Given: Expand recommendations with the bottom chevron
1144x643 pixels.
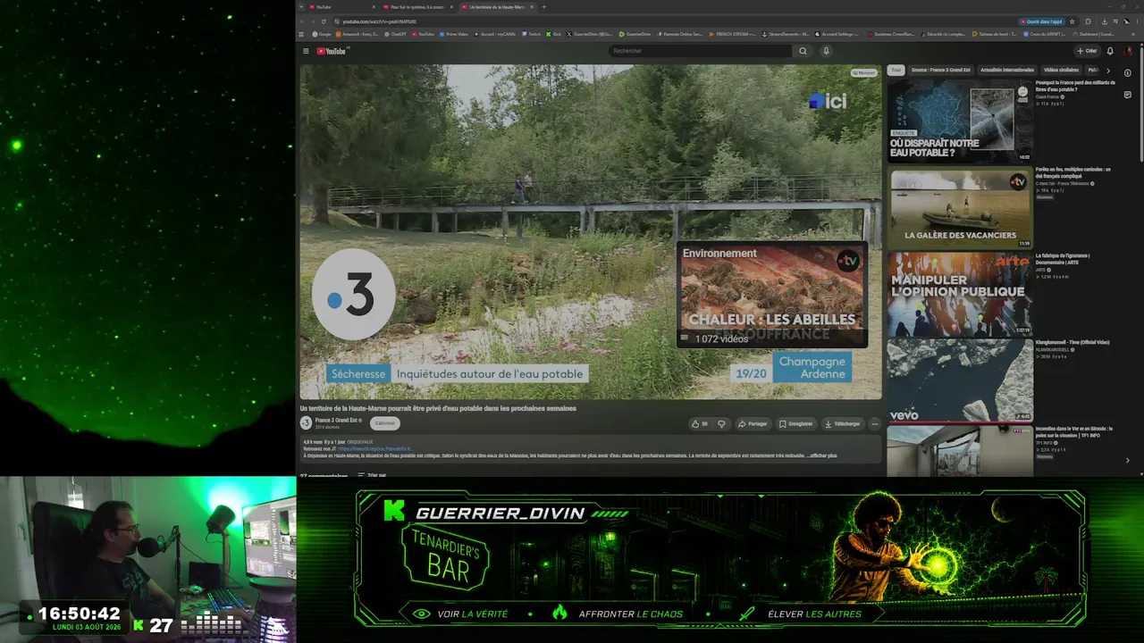Looking at the screenshot, I should point(1127,461).
